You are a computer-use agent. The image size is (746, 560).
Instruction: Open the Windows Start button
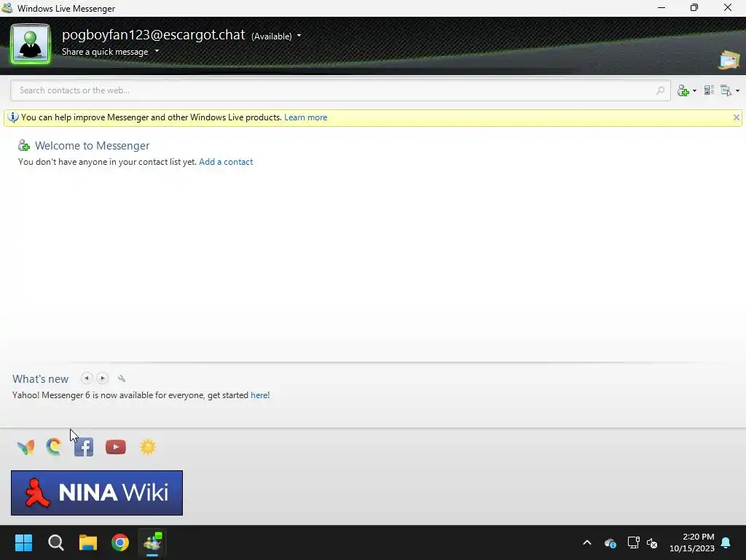click(23, 542)
